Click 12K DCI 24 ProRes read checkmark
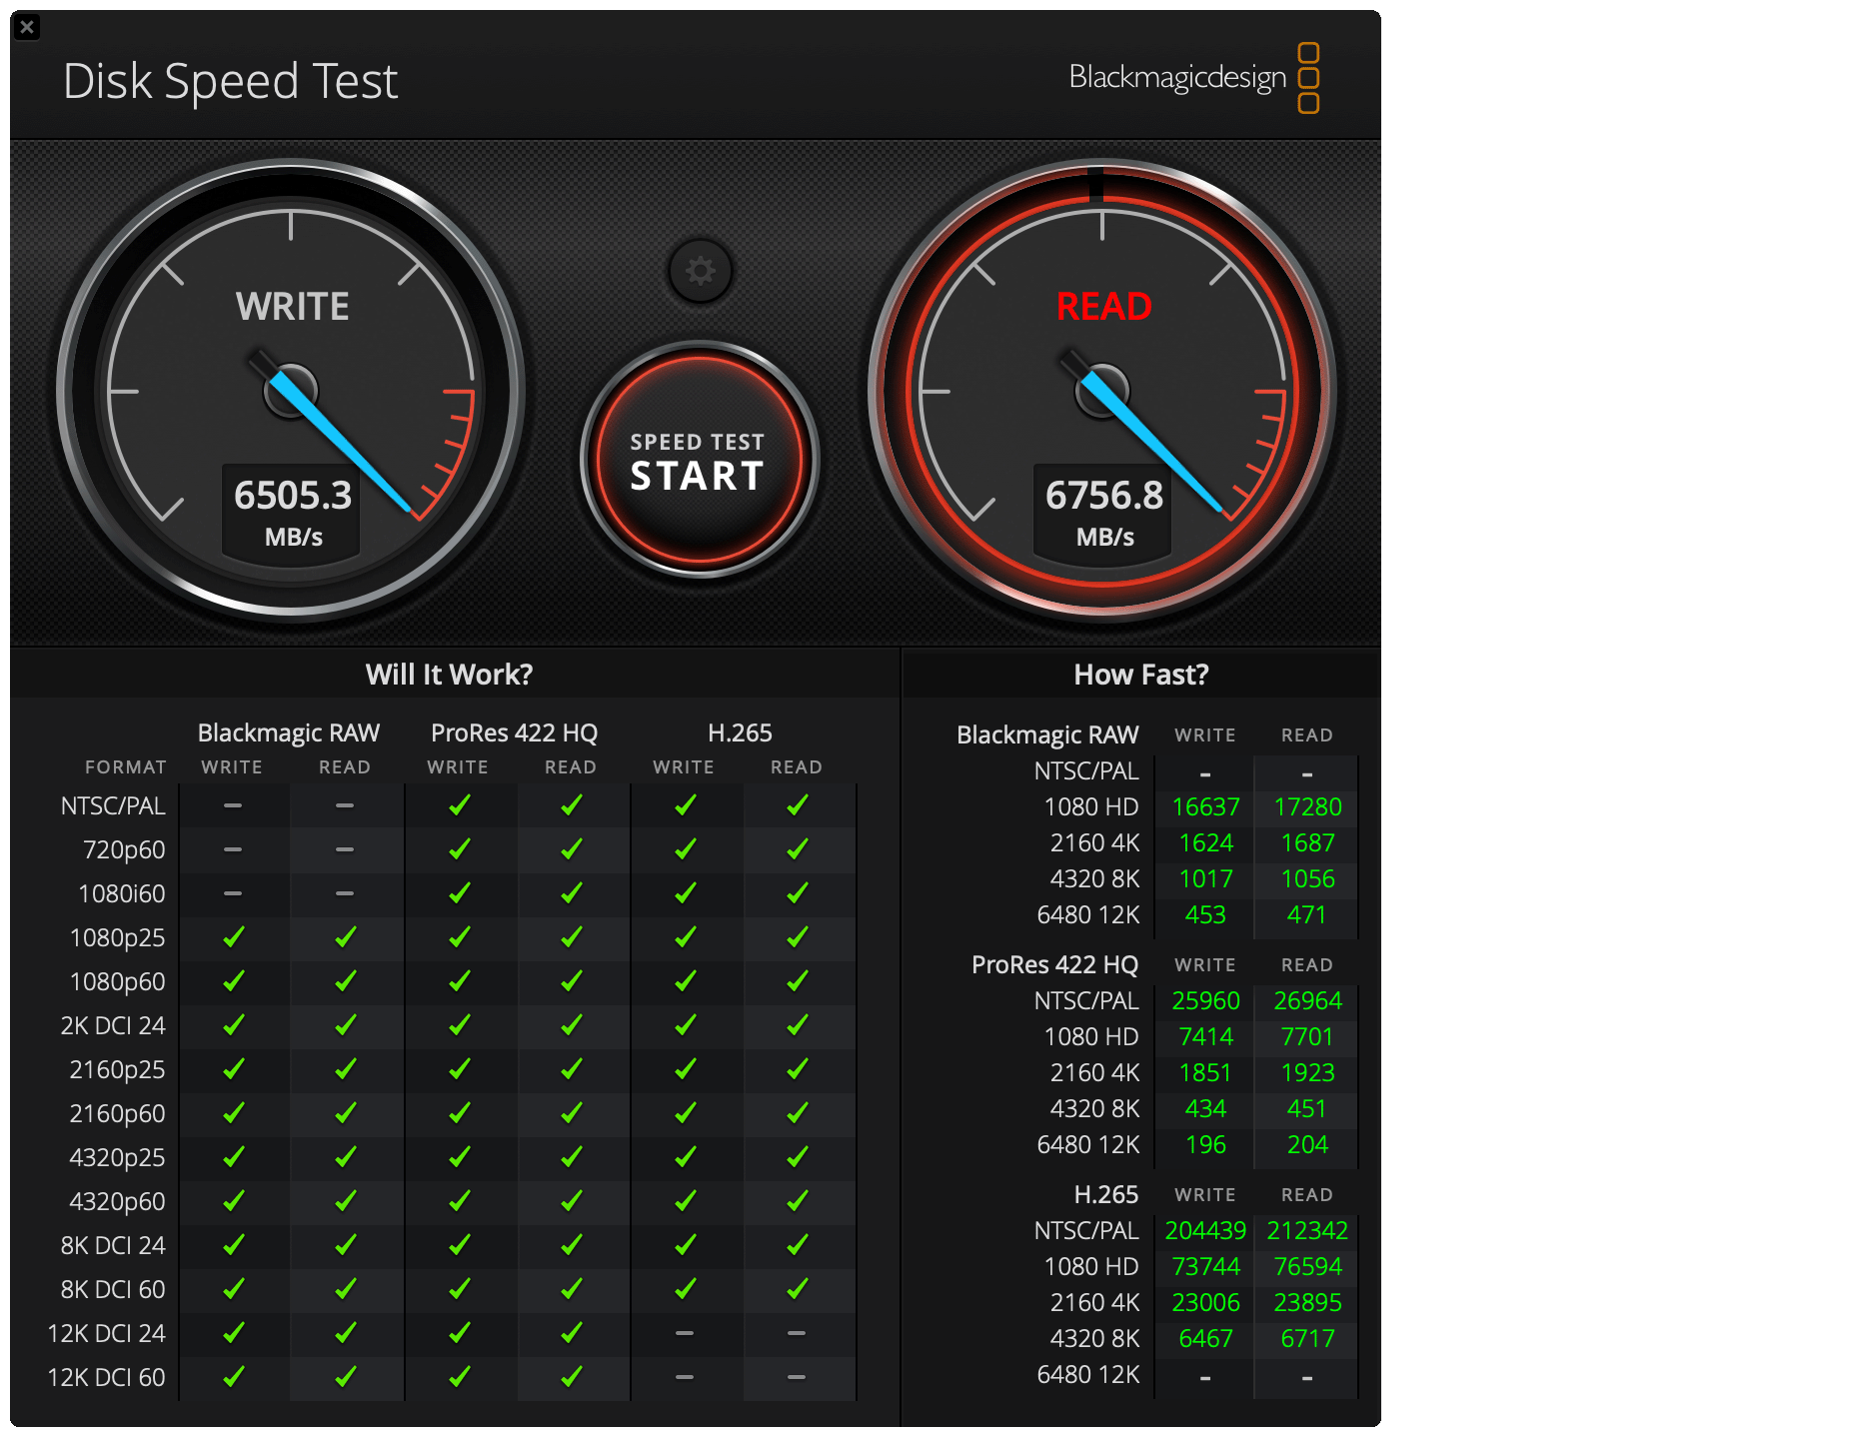Image resolution: width=1875 pixels, height=1437 pixels. pos(571,1333)
